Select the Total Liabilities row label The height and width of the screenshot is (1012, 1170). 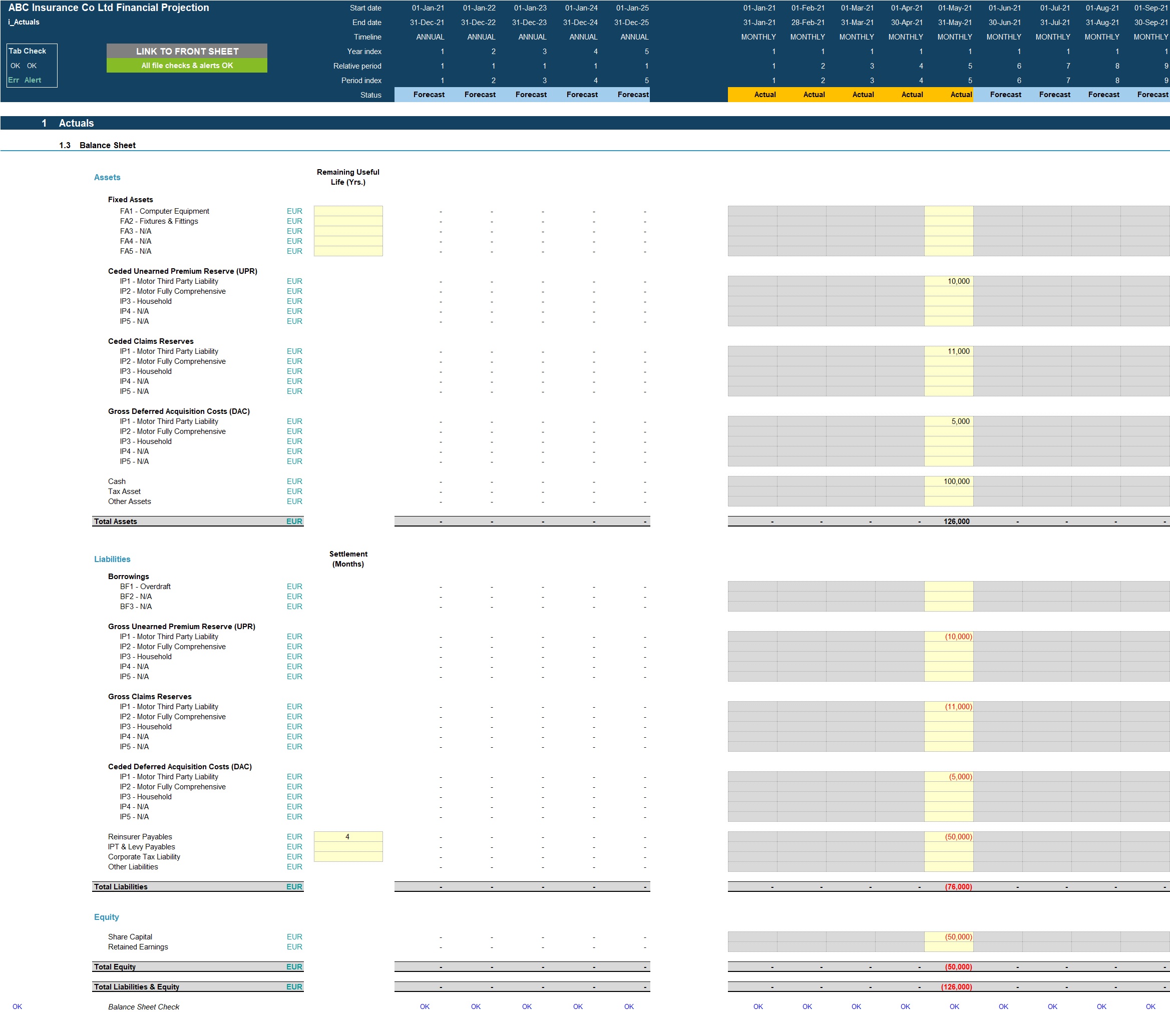(x=120, y=887)
